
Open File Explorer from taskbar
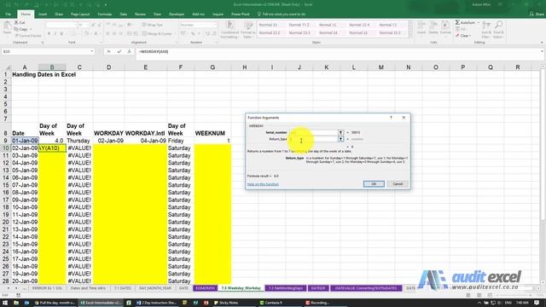pos(16,303)
